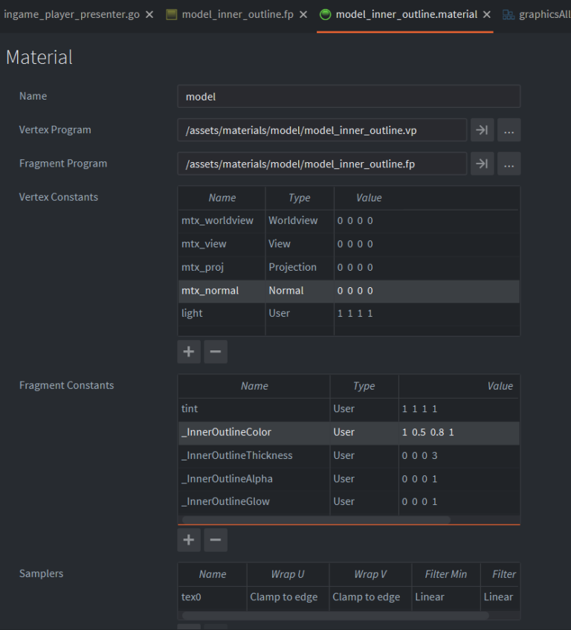Browse for a Fragment Program file
The image size is (571, 630).
[x=509, y=164]
